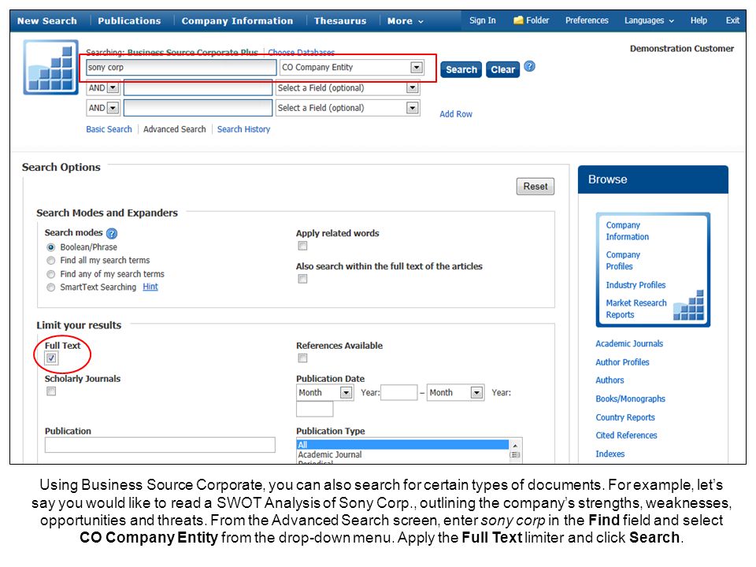Click the Search modes help icon
This screenshot has width=756, height=567.
pyautogui.click(x=111, y=233)
